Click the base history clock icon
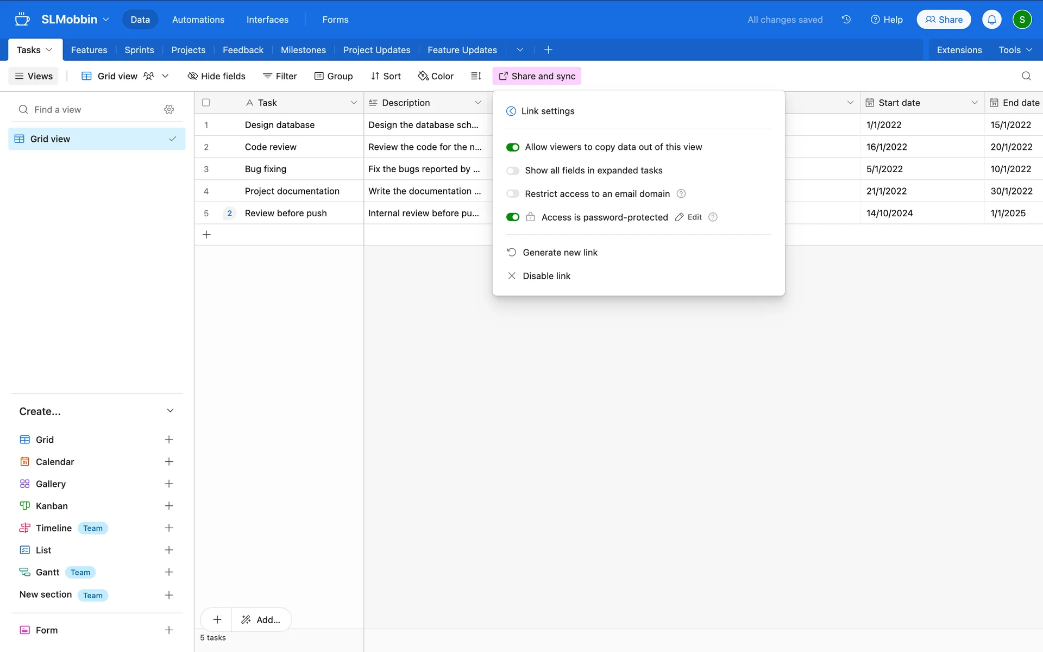Viewport: 1043px width, 652px height. point(846,20)
